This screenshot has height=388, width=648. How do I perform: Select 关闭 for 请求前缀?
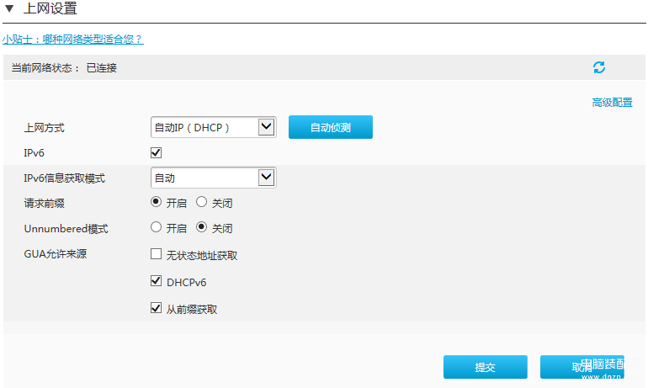(201, 202)
